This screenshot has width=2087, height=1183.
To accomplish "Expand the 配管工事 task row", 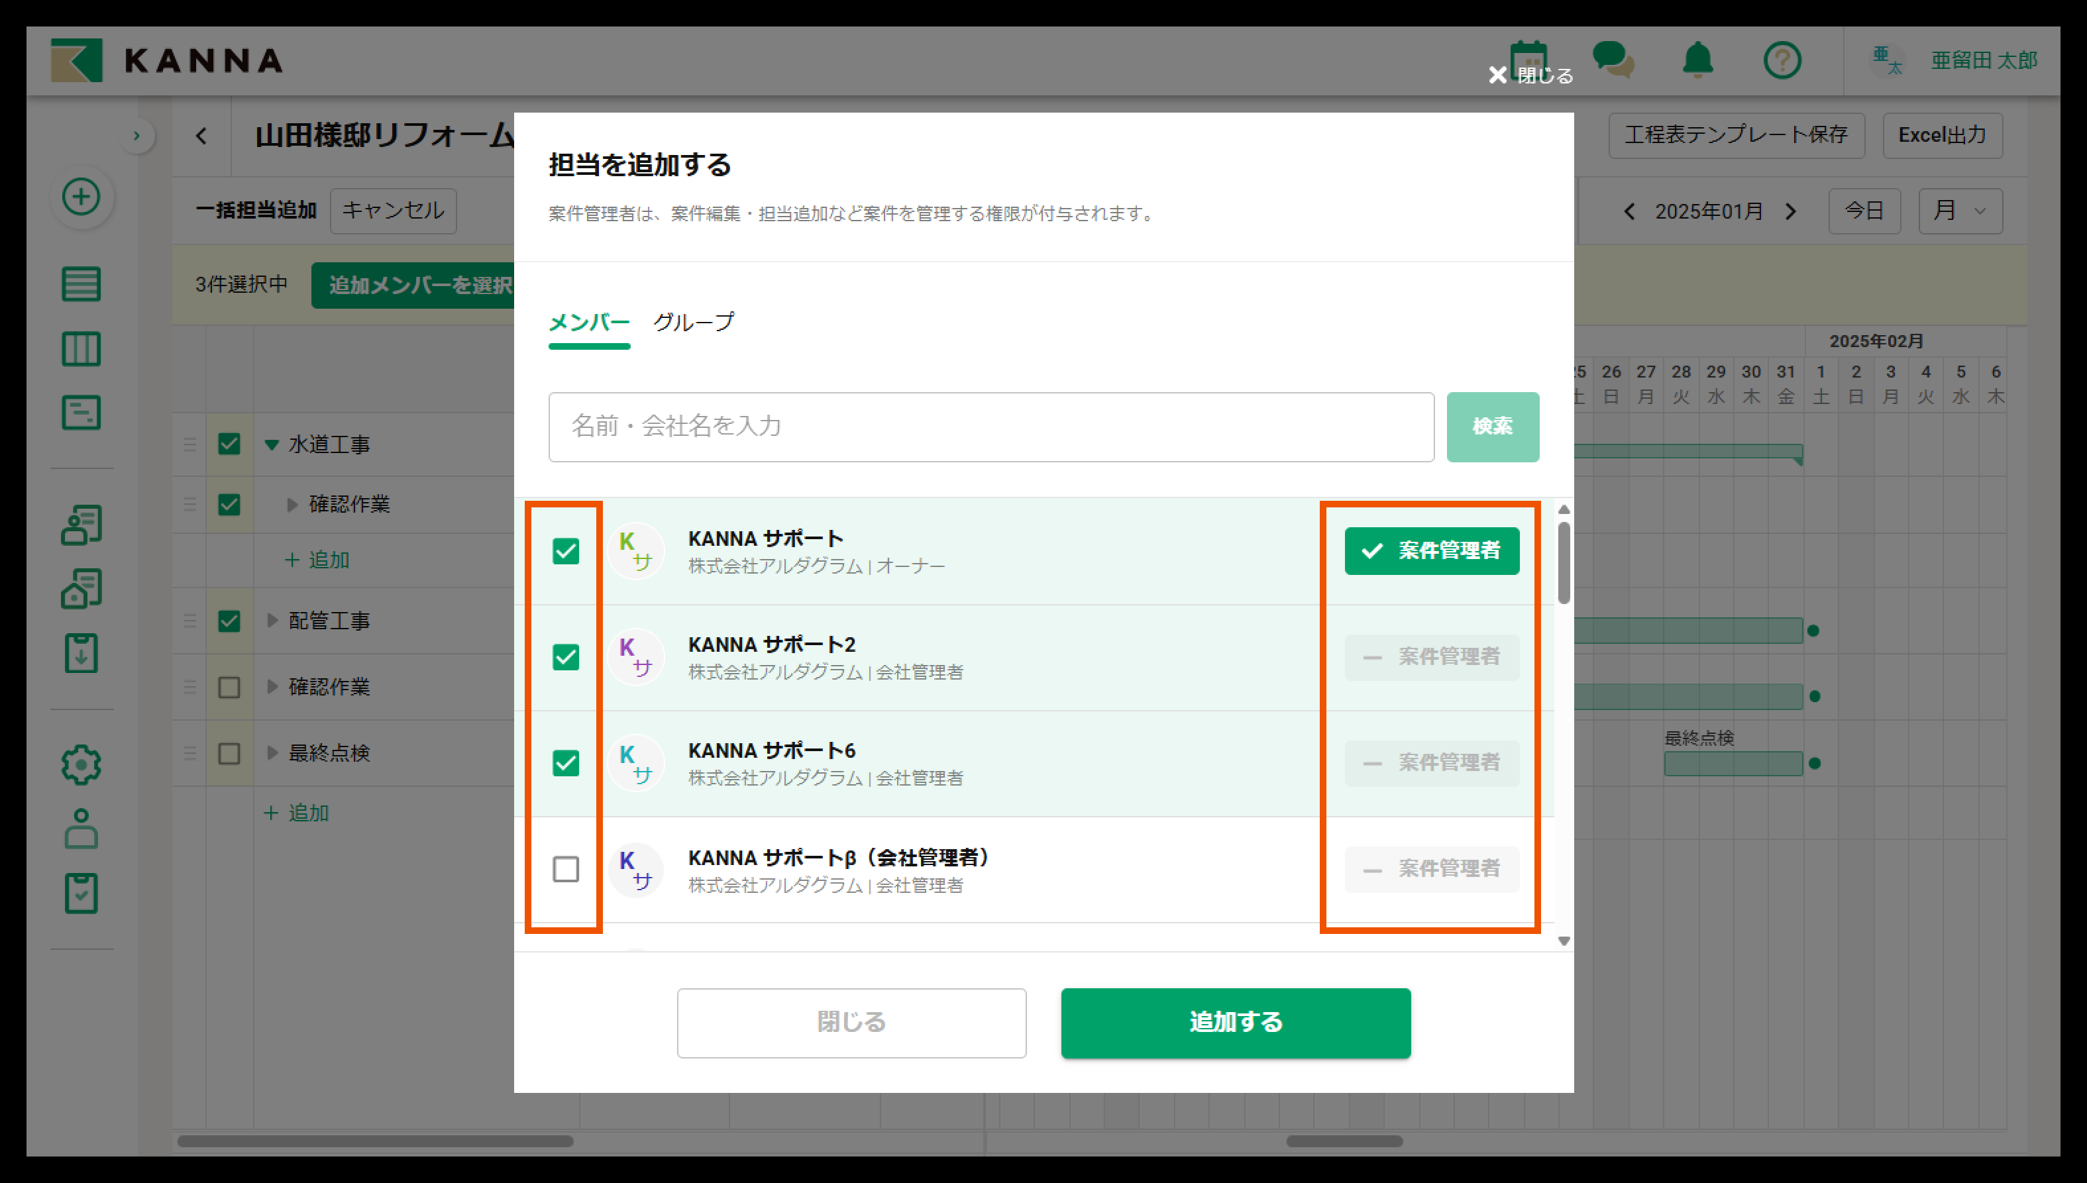I will coord(273,621).
